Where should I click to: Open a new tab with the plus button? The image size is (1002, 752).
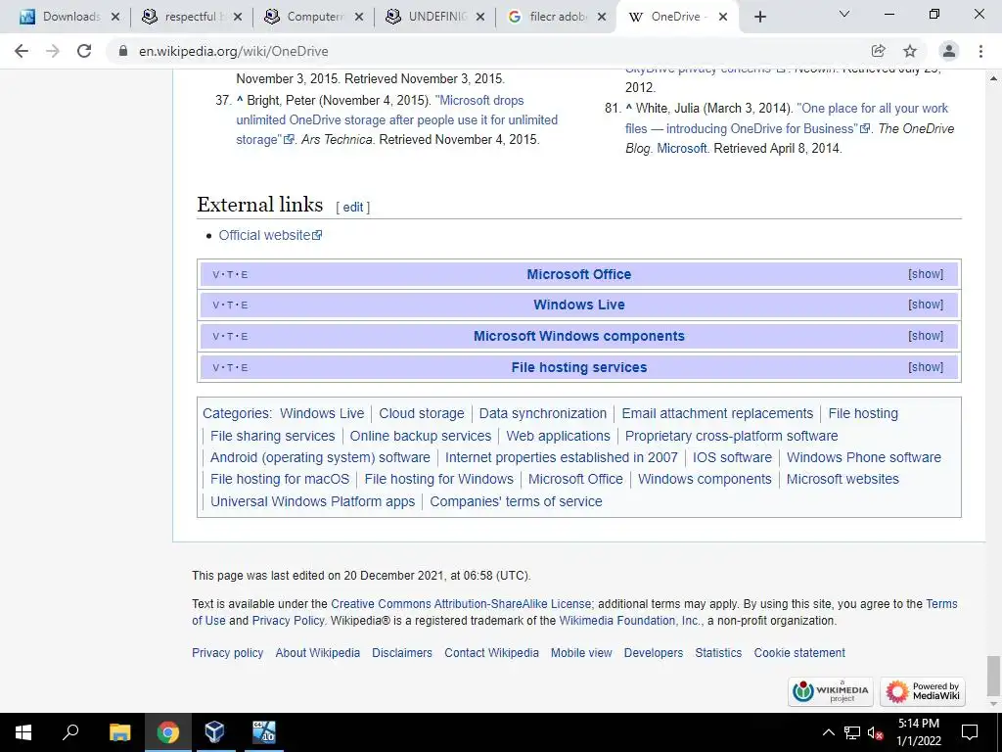click(x=759, y=17)
